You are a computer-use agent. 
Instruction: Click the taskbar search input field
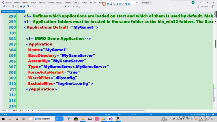45,119
